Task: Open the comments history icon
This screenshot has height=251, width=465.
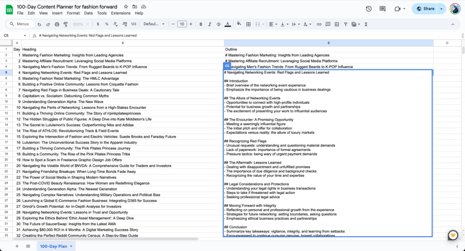Action: tap(383, 9)
